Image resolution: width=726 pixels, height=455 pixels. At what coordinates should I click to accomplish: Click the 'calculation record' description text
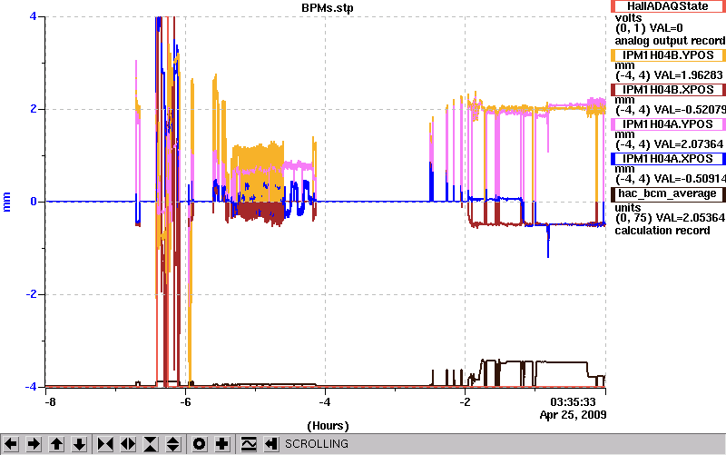[662, 231]
